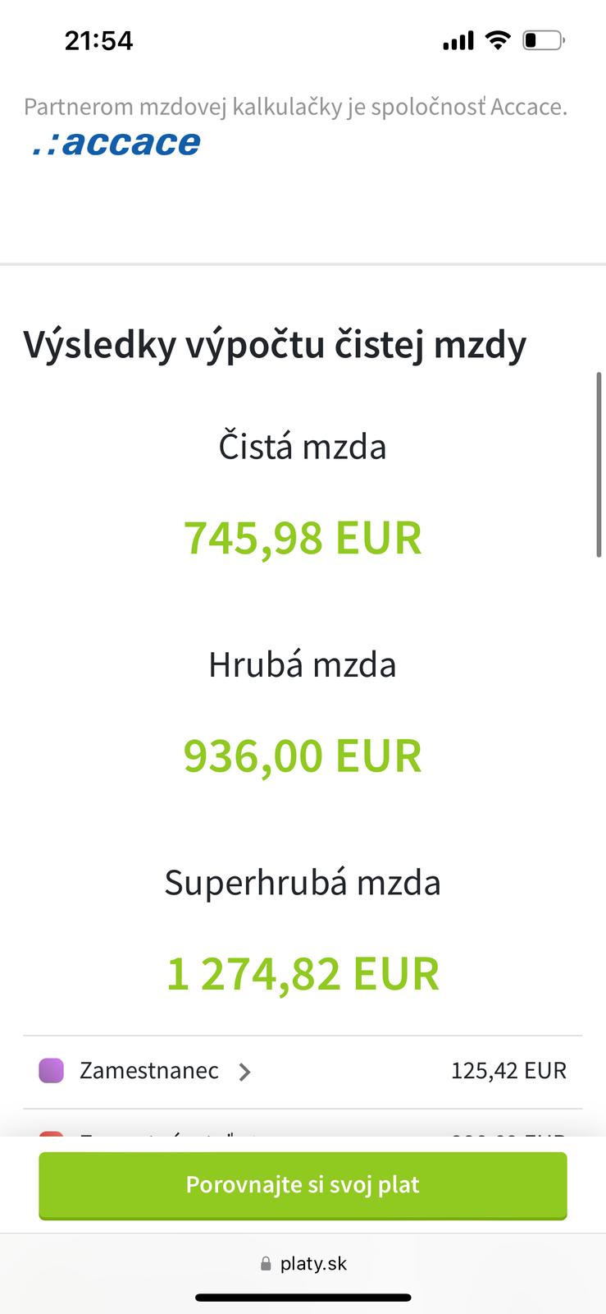Tap the battery indicator icon
The image size is (606, 1314).
point(543,40)
